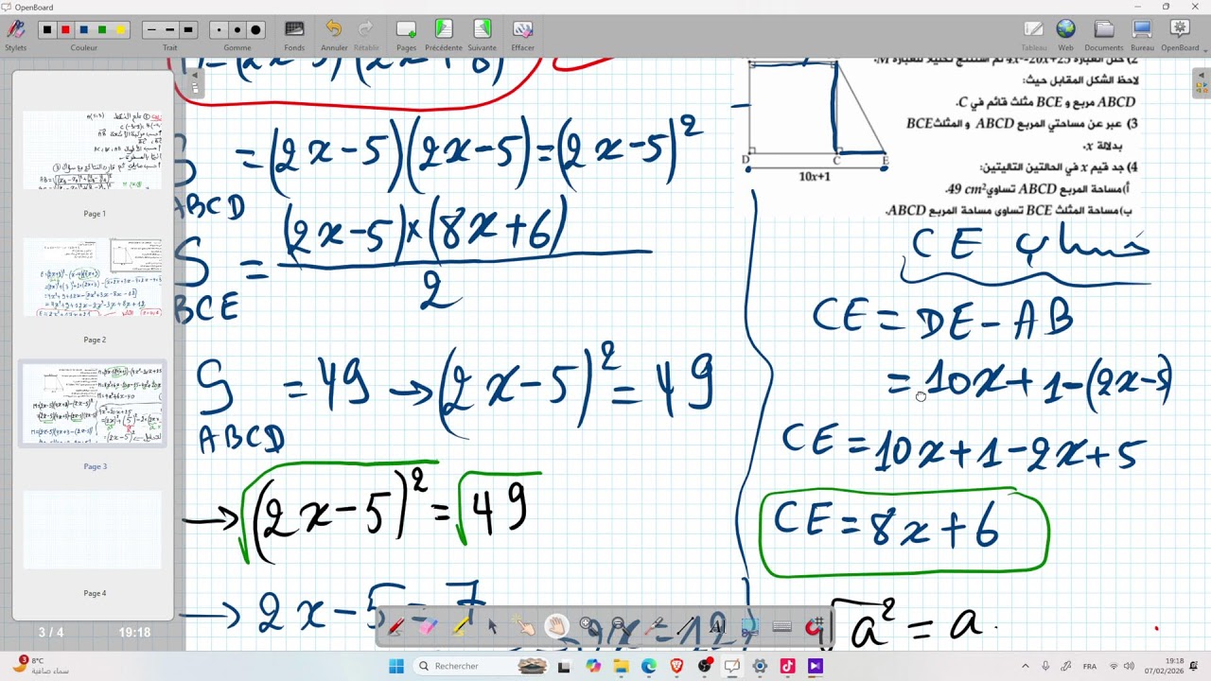Select the black pen color

(46, 29)
